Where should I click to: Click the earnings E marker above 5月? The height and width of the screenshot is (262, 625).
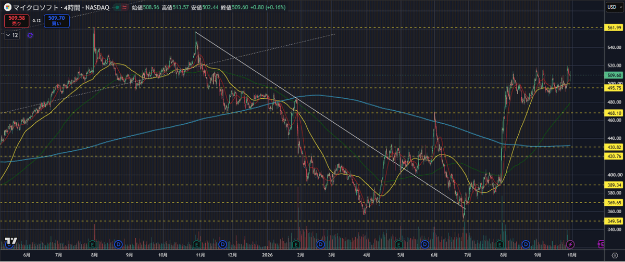[x=398, y=243]
